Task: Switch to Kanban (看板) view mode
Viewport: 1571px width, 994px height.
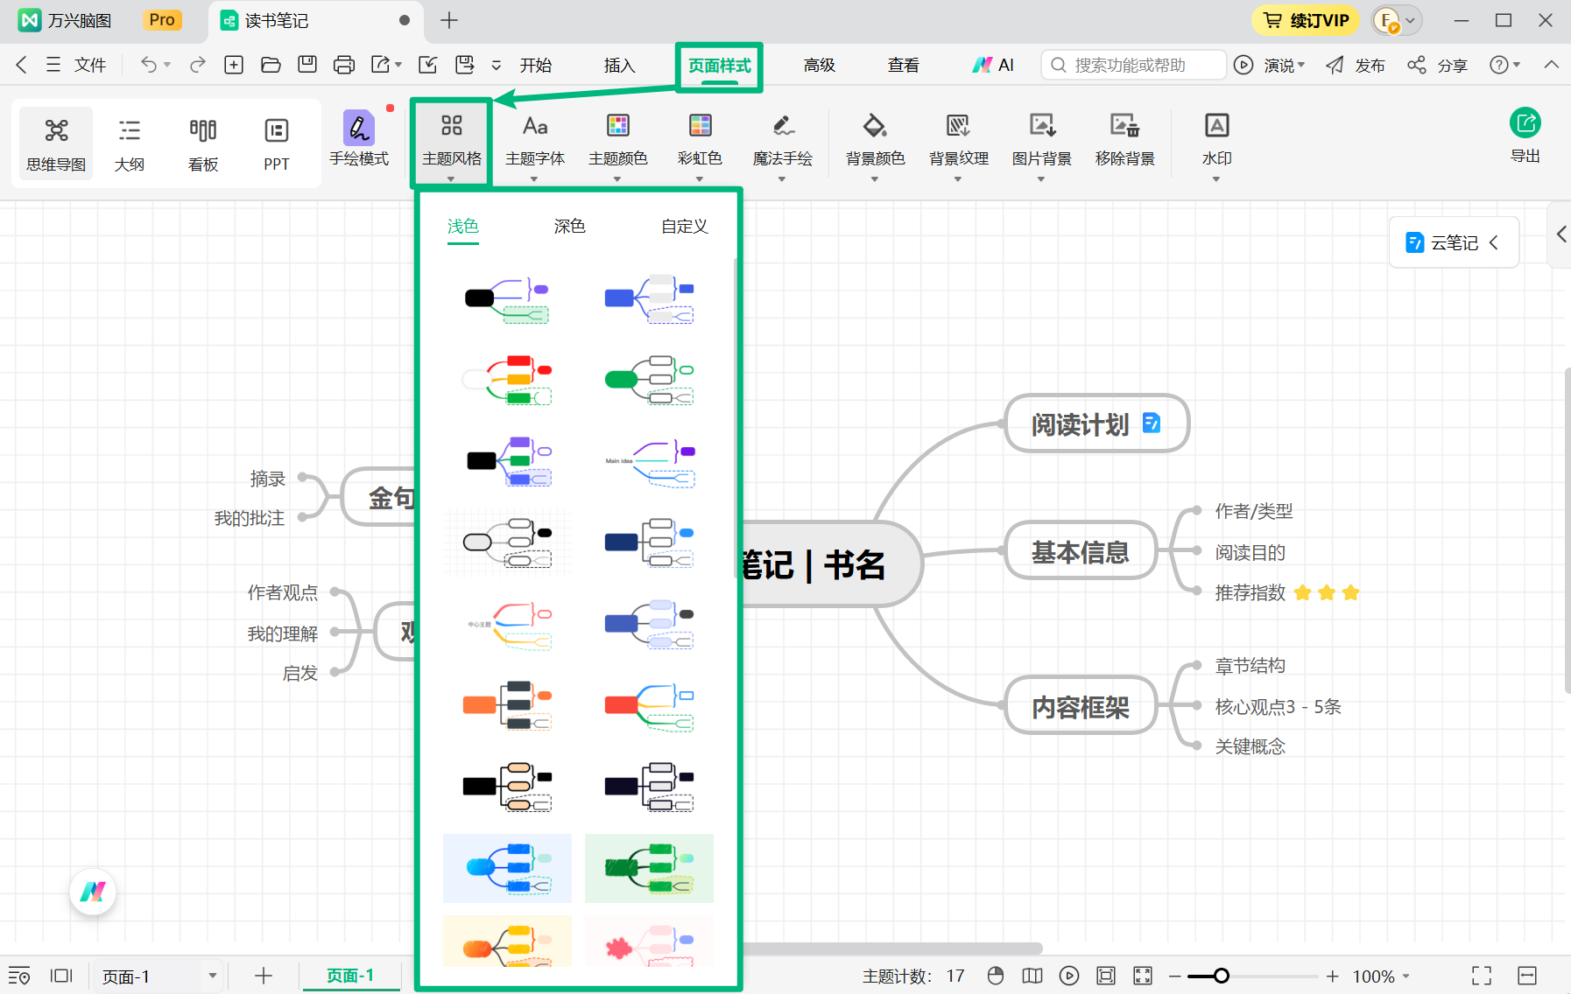Action: tap(203, 143)
